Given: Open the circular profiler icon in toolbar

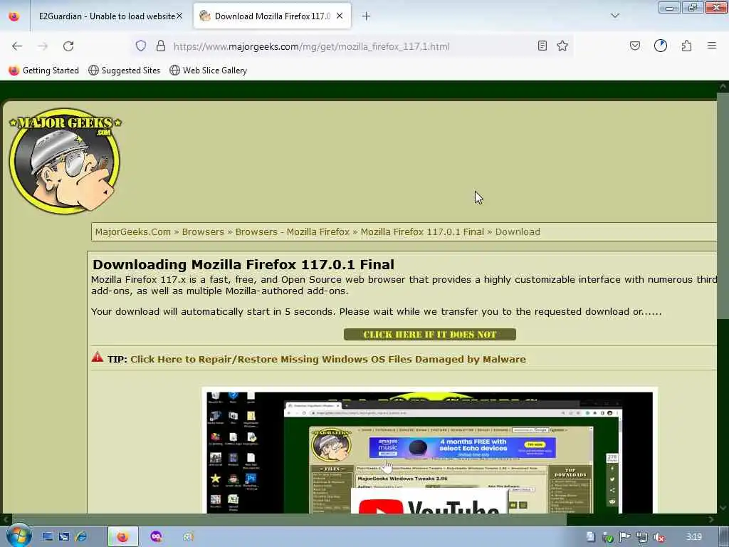Looking at the screenshot, I should 661,46.
